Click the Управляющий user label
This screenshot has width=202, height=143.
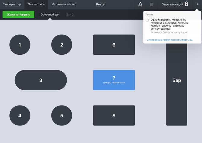click(x=173, y=4)
